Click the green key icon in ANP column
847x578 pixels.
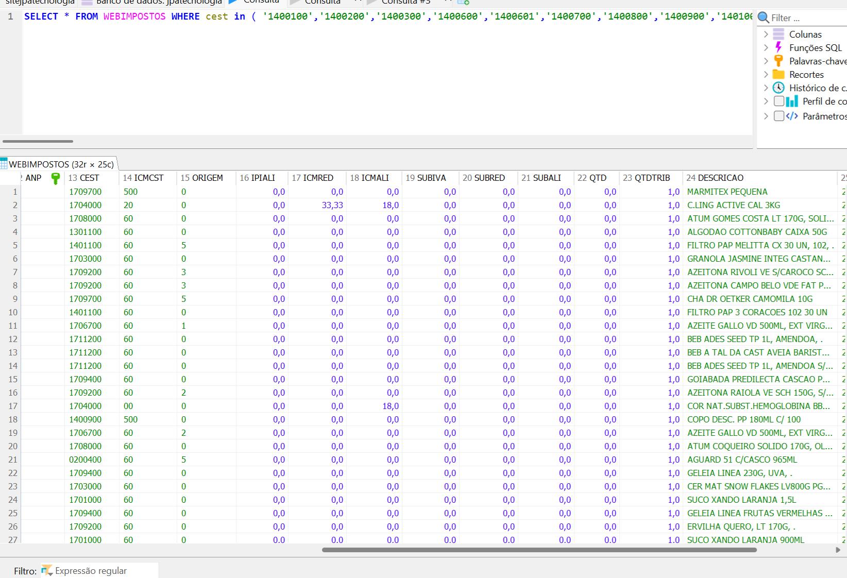(56, 178)
